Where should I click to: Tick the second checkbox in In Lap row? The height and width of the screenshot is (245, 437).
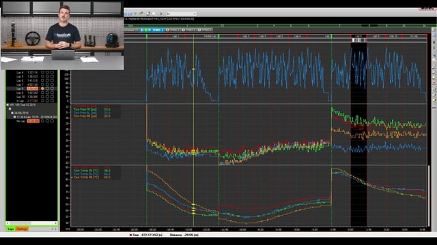click(52, 101)
